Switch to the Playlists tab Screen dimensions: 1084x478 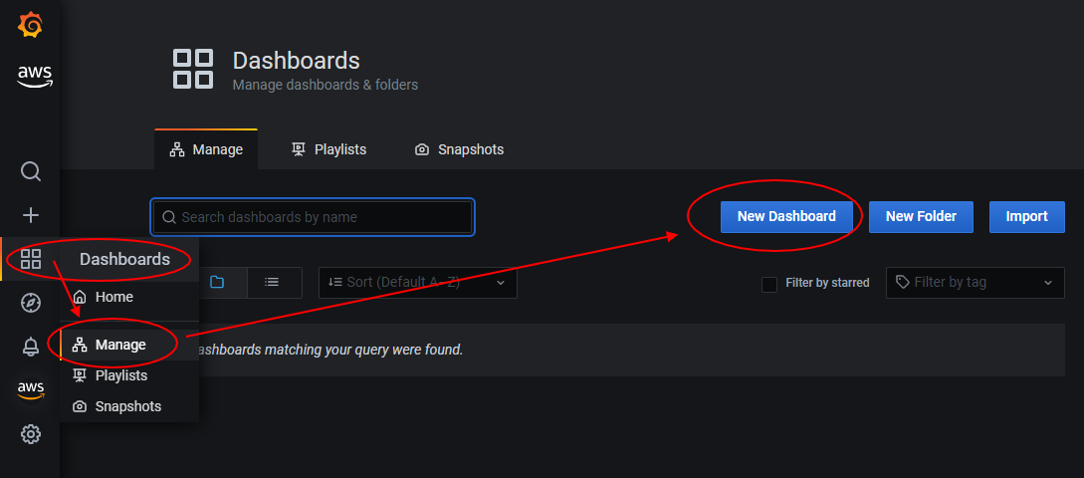329,149
